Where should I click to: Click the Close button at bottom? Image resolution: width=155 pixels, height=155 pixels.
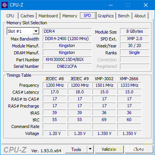tap(138, 149)
